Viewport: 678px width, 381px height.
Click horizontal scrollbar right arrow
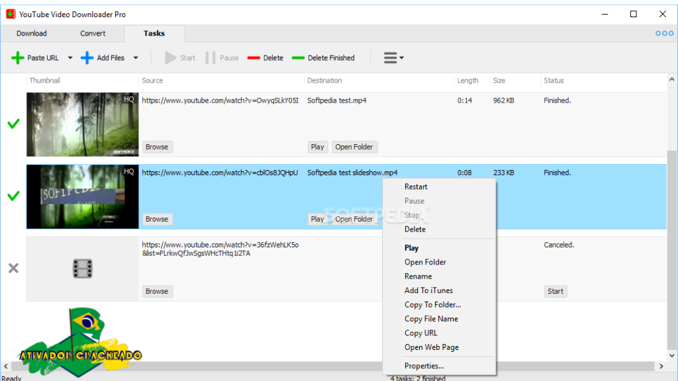click(x=661, y=366)
